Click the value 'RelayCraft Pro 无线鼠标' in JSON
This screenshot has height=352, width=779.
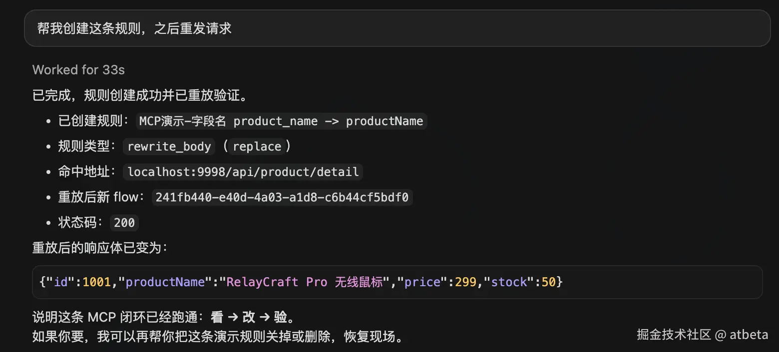304,282
